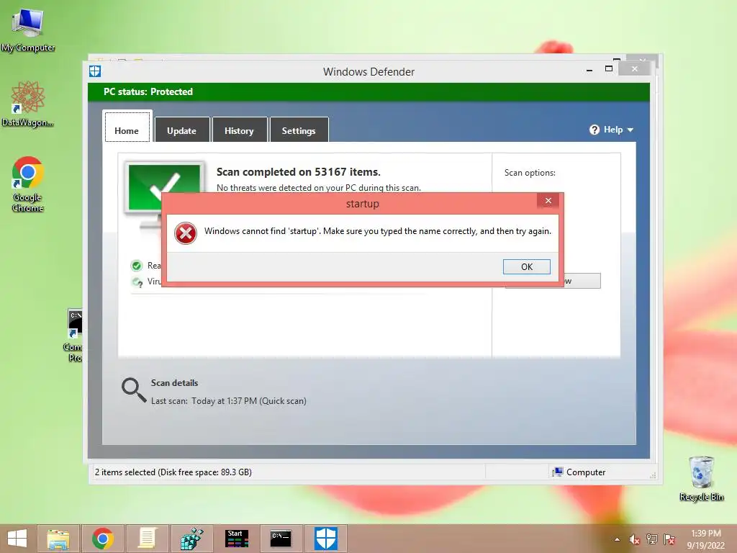This screenshot has height=553, width=737.
Task: Click the network tray icon
Action: 652,539
